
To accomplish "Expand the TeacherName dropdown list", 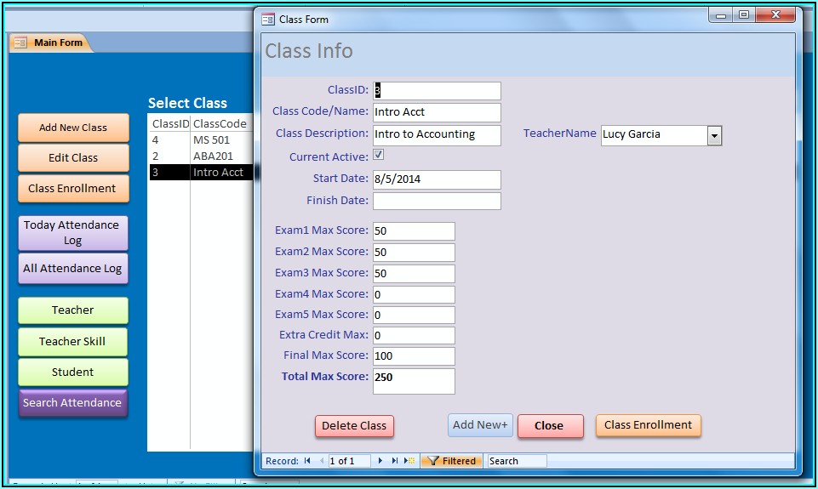I will click(714, 135).
